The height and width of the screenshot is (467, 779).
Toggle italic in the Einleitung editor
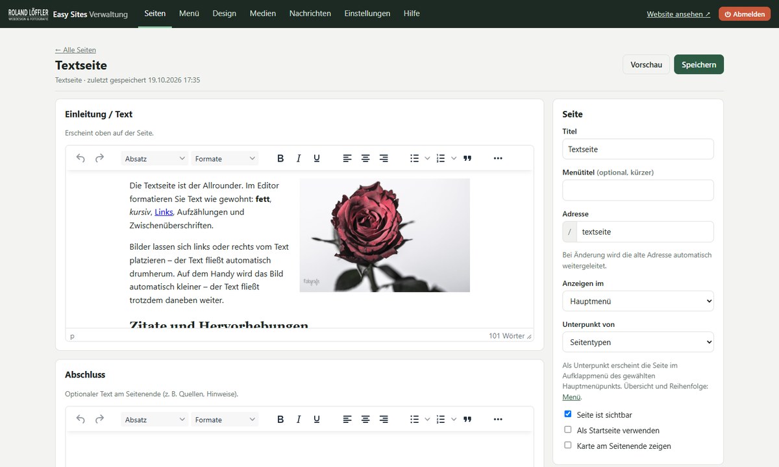click(x=299, y=158)
